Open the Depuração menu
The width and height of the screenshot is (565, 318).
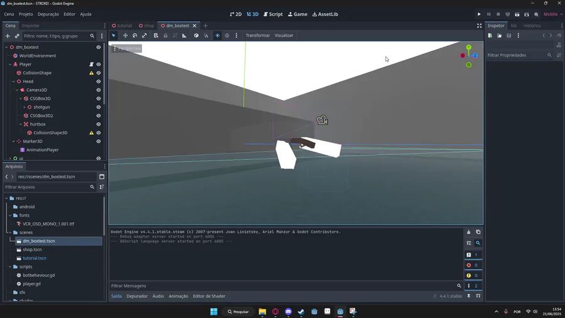[48, 14]
